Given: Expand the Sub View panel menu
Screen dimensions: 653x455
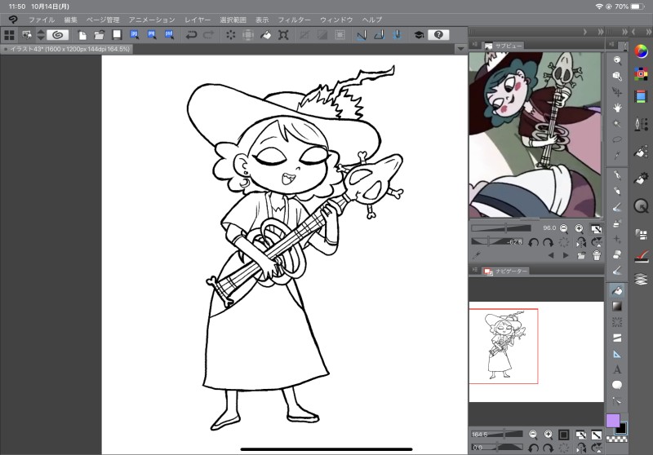Looking at the screenshot, I should point(474,46).
